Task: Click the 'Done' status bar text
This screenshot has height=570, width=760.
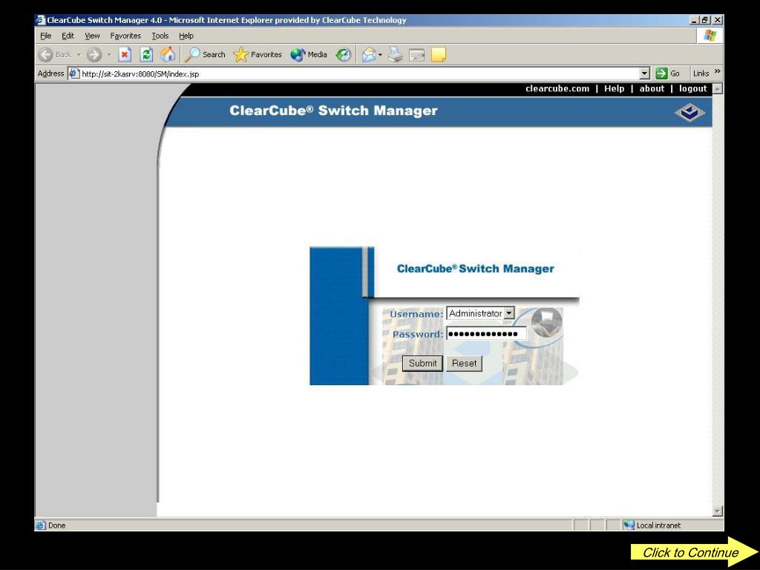Action: pyautogui.click(x=56, y=525)
